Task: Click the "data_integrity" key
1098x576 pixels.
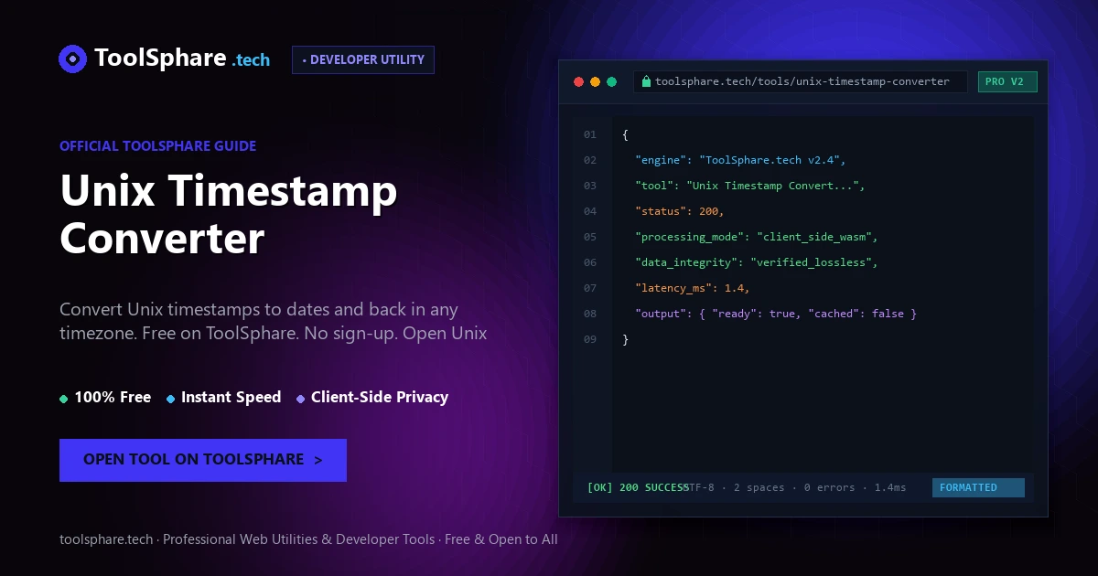Action: click(x=685, y=262)
